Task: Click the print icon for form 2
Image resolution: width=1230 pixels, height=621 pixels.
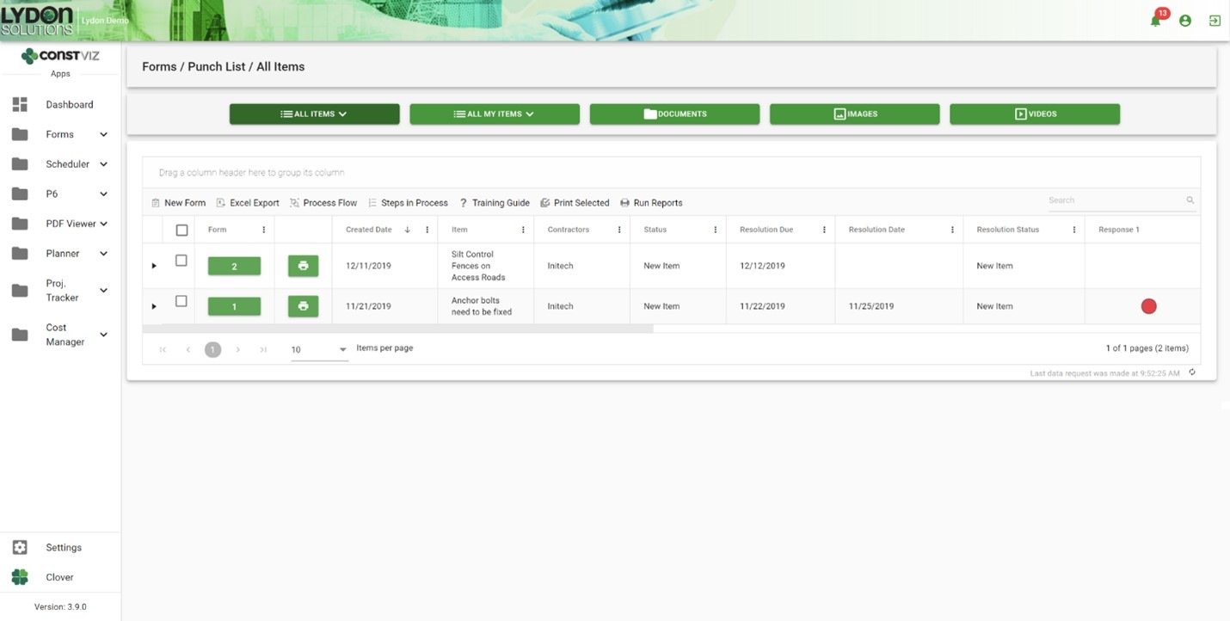Action: tap(303, 266)
